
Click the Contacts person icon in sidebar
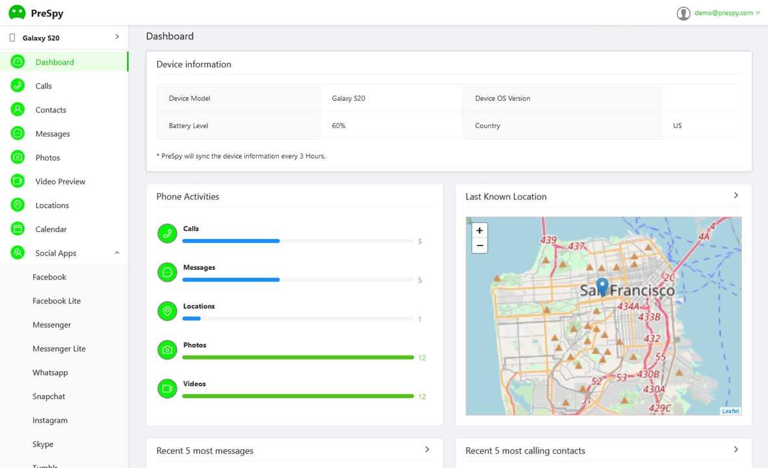pyautogui.click(x=18, y=109)
